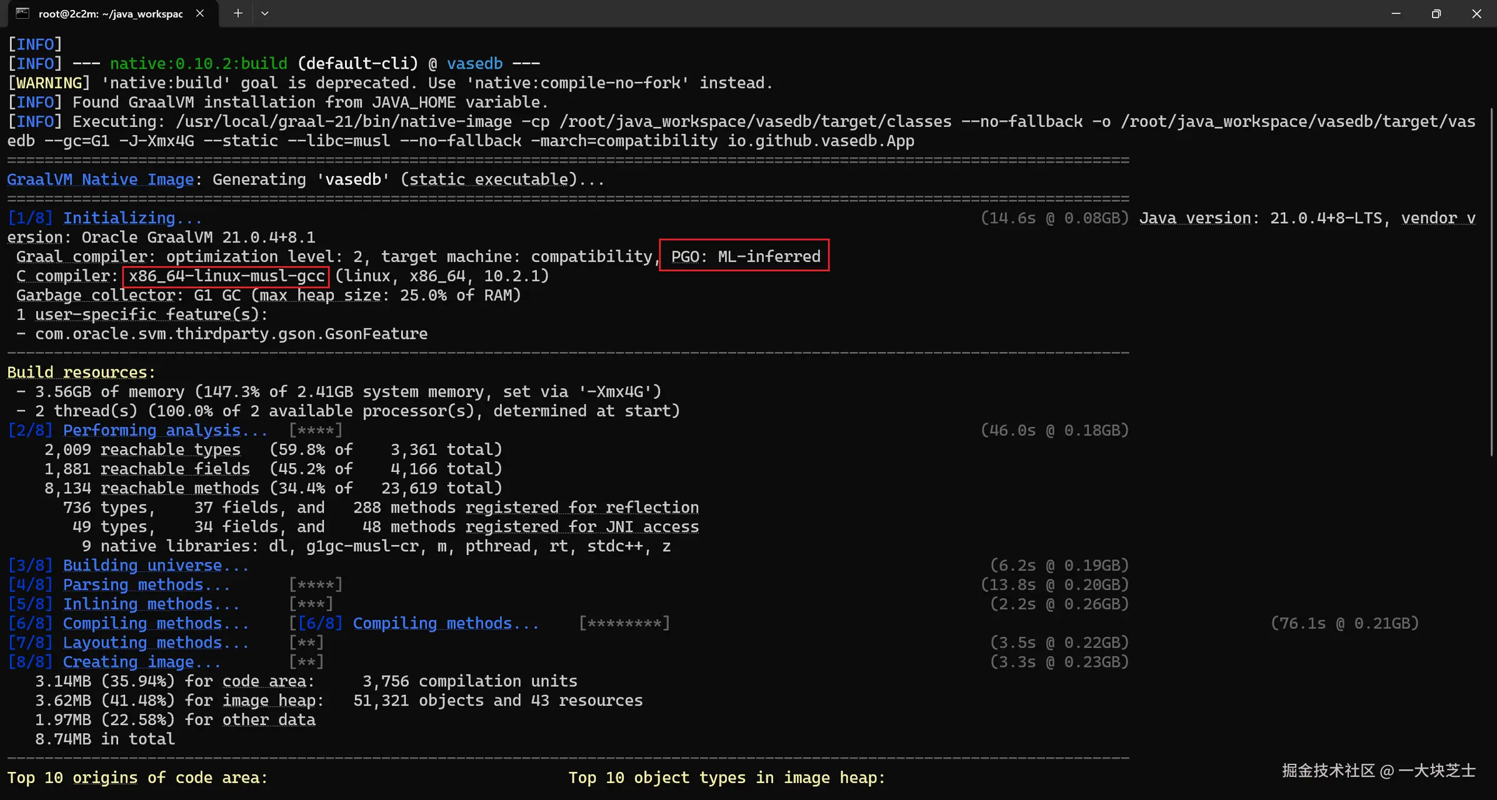This screenshot has height=800, width=1497.
Task: Click the boxed PGO: ML-inferred text
Action: 744,256
